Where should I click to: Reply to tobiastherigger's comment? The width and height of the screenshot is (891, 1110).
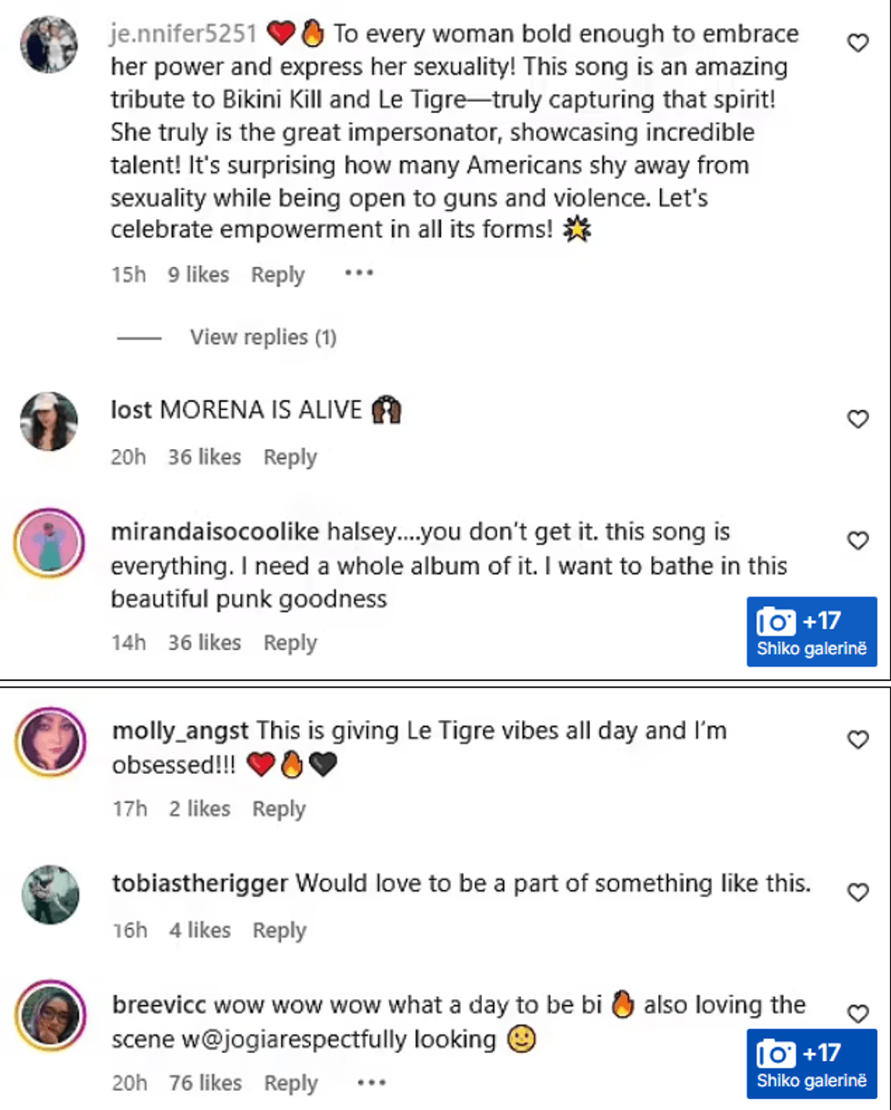point(279,930)
